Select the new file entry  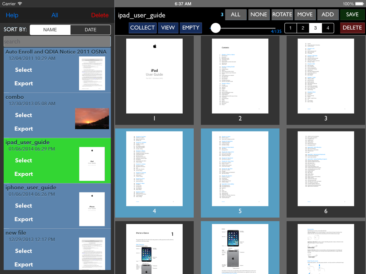click(x=23, y=251)
